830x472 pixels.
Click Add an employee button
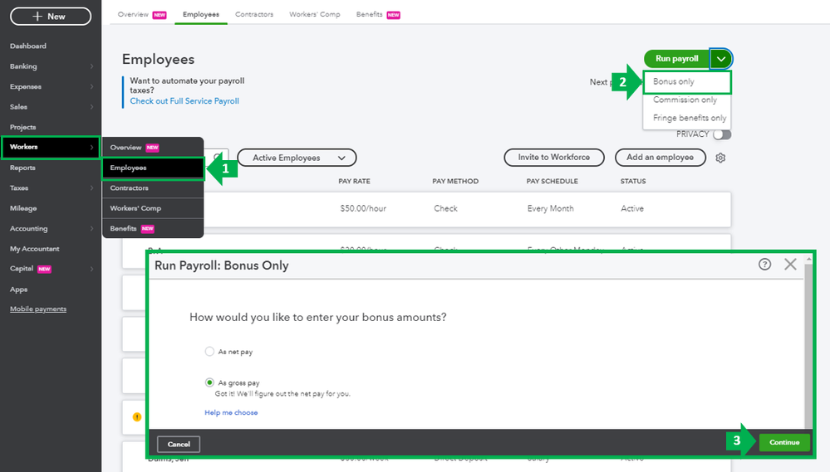tap(660, 158)
